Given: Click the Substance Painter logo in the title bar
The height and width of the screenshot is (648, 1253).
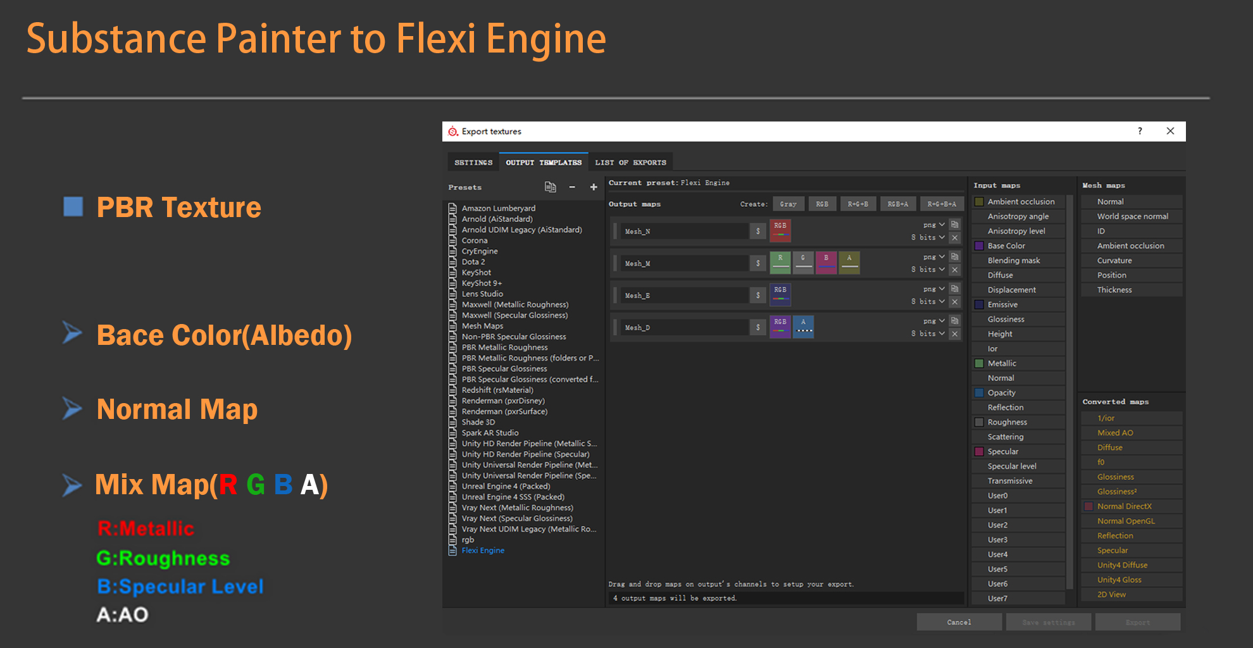Looking at the screenshot, I should point(452,132).
